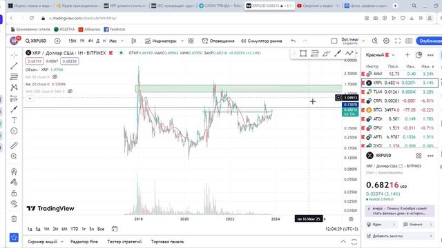Add a symbol to the watchlist
The image size is (442, 248).
(x=407, y=55)
